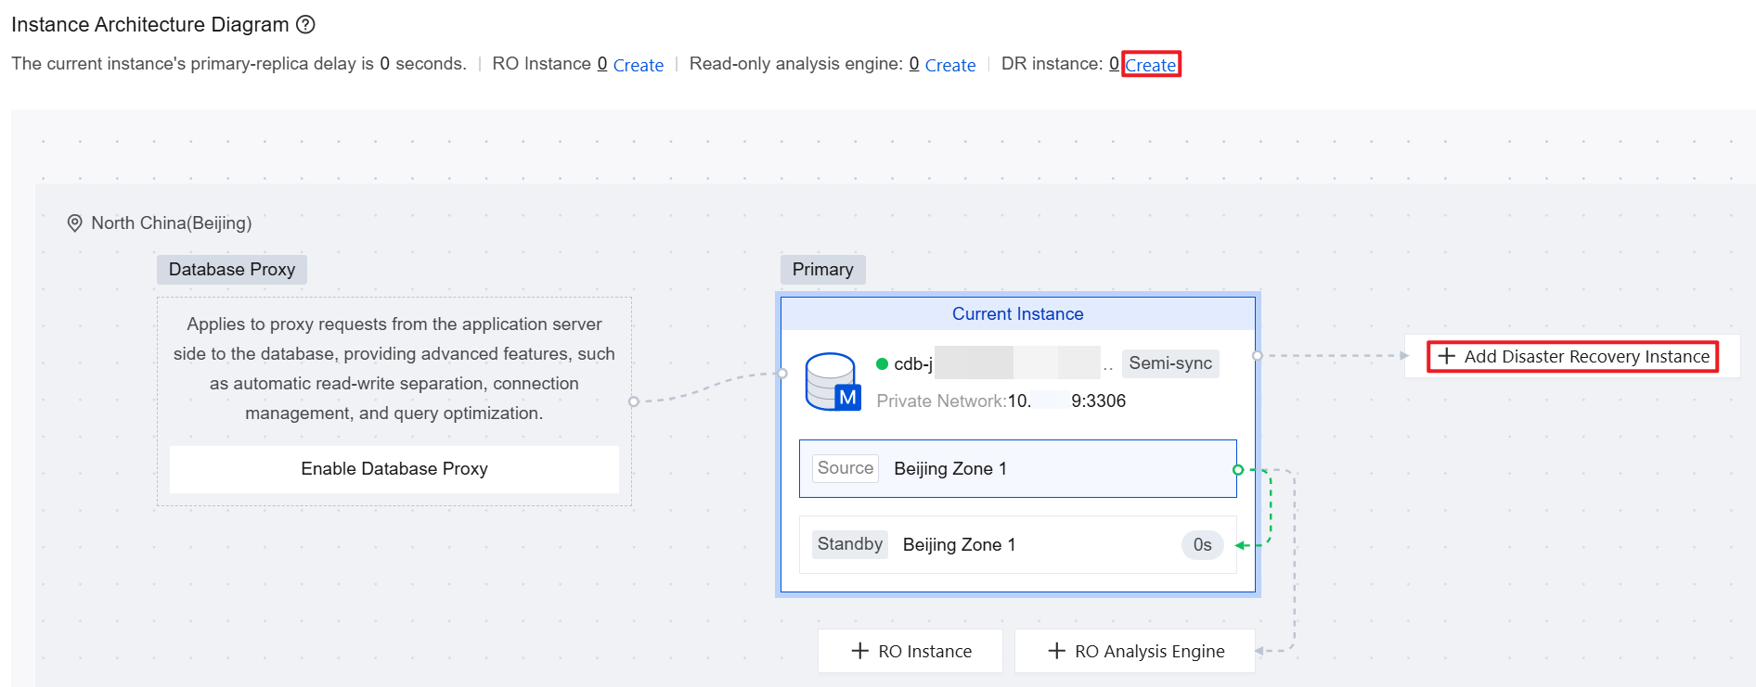
Task: Click the green instance status dot
Action: [882, 363]
